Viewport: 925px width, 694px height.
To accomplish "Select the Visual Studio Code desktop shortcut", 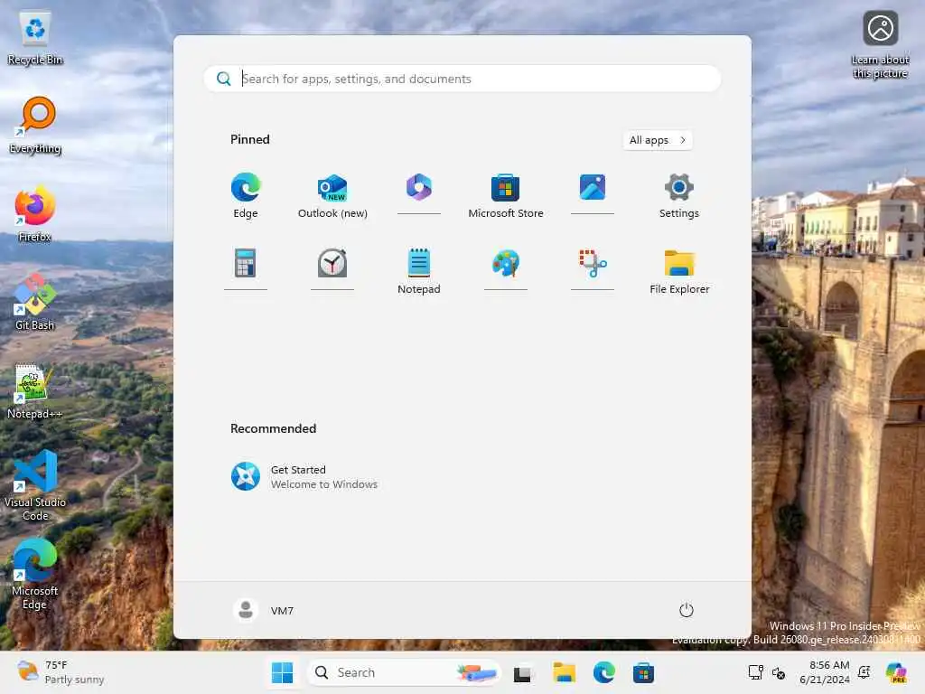I will (x=35, y=485).
